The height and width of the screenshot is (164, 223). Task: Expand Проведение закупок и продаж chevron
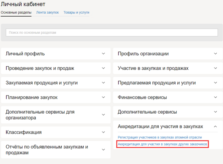(104, 68)
